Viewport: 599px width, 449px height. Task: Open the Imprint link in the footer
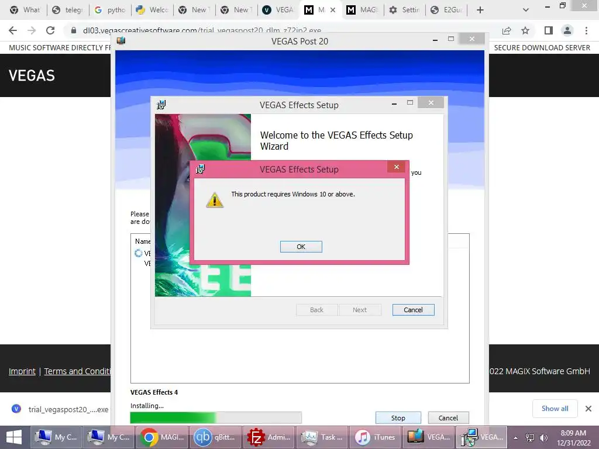coord(22,371)
